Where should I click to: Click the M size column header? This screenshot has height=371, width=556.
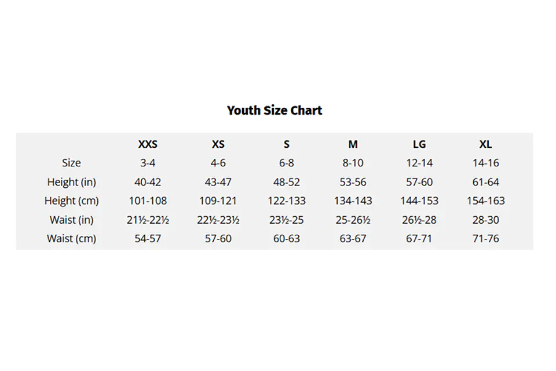tap(353, 144)
